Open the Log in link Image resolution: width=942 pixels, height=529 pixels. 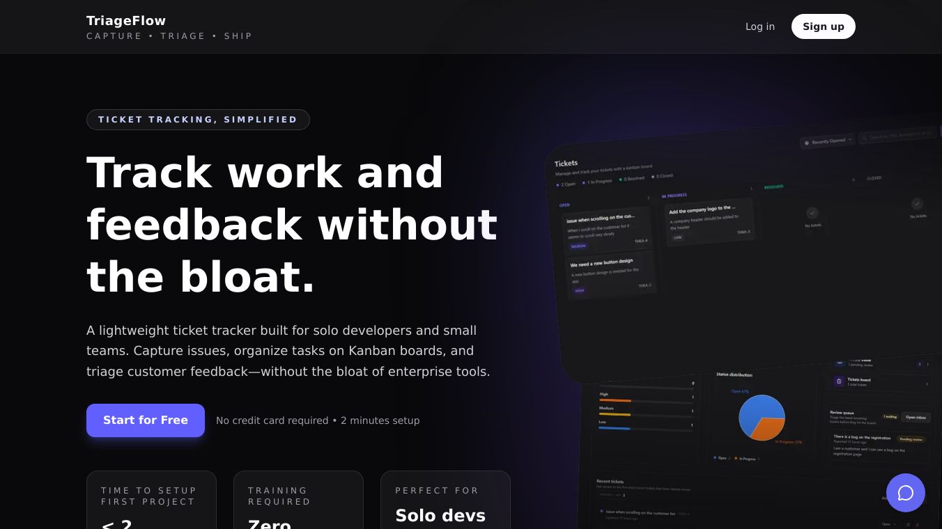[760, 26]
